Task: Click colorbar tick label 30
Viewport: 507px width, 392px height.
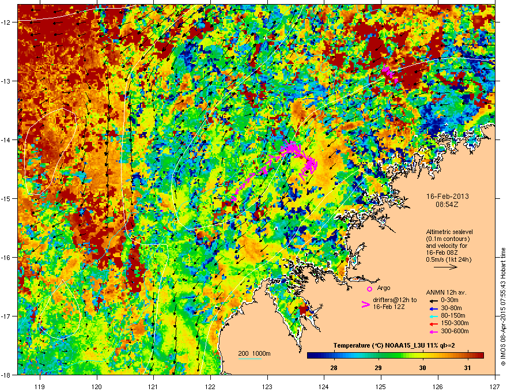Action: 423,368
